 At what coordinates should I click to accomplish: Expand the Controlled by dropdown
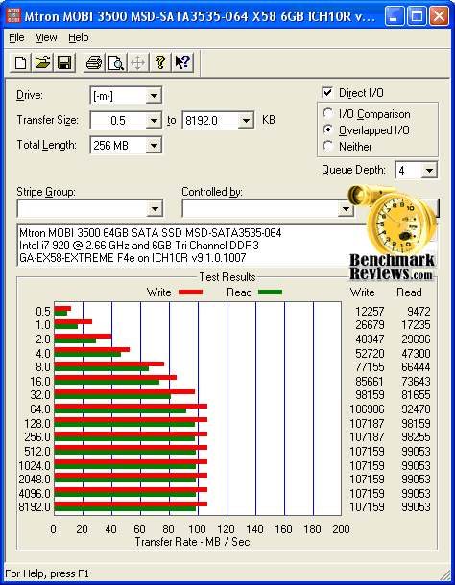(x=346, y=208)
